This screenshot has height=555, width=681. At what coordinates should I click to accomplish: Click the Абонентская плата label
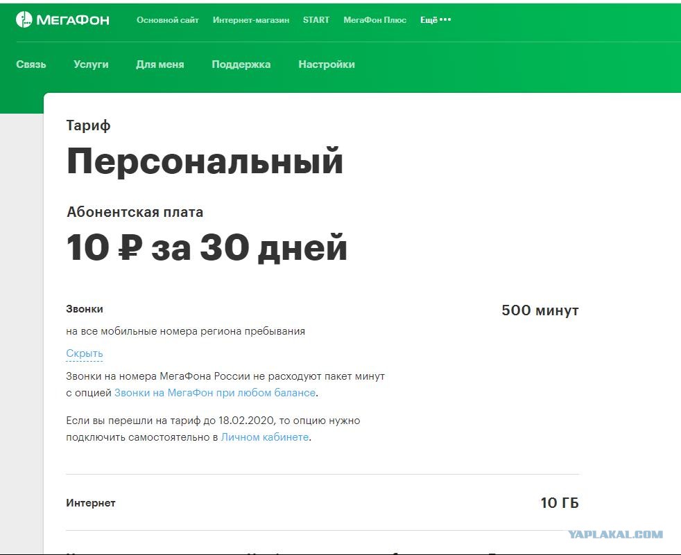[x=135, y=212]
